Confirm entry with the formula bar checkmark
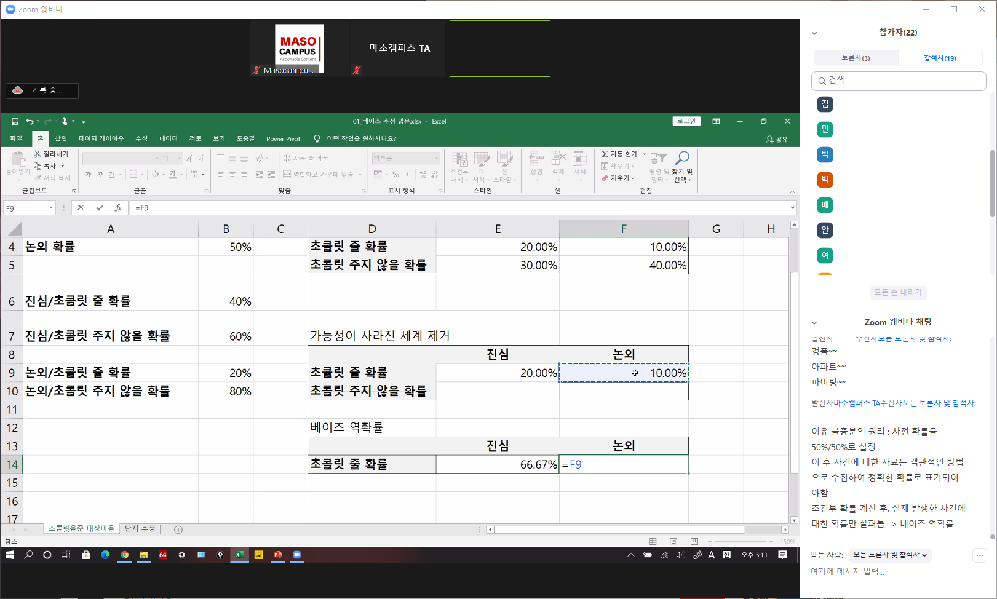Screen dimensions: 997x599 pyautogui.click(x=99, y=208)
